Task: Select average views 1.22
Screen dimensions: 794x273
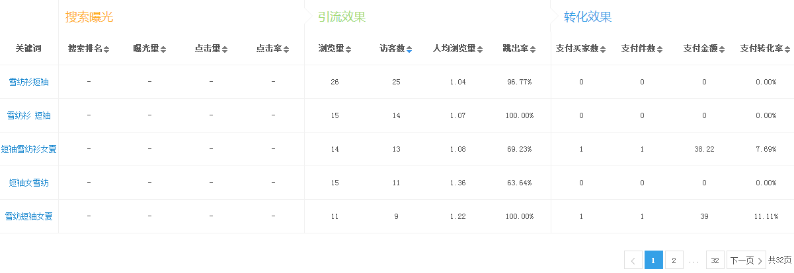Action: (457, 216)
